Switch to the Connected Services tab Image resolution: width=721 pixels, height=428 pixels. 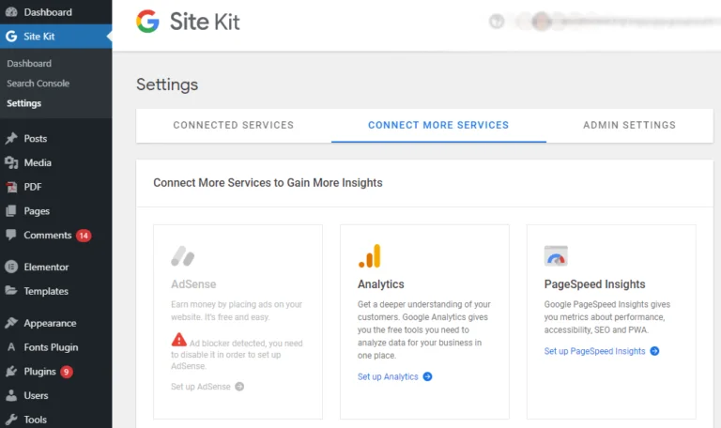(234, 125)
